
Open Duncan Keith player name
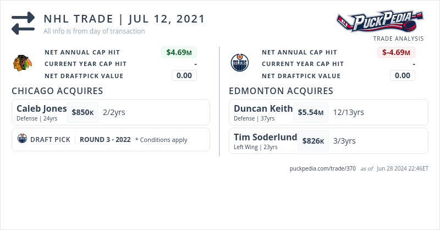click(x=263, y=108)
